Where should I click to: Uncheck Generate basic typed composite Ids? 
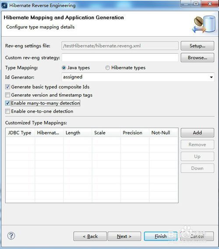pyautogui.click(x=7, y=87)
